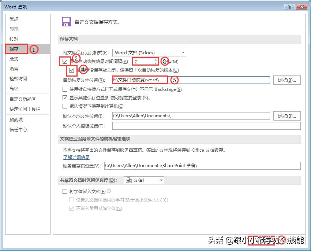Image resolution: width=311 pixels, height=251 pixels.
Task: Check 仅嵌入文档中使用的字符 option
Action: coord(72,200)
